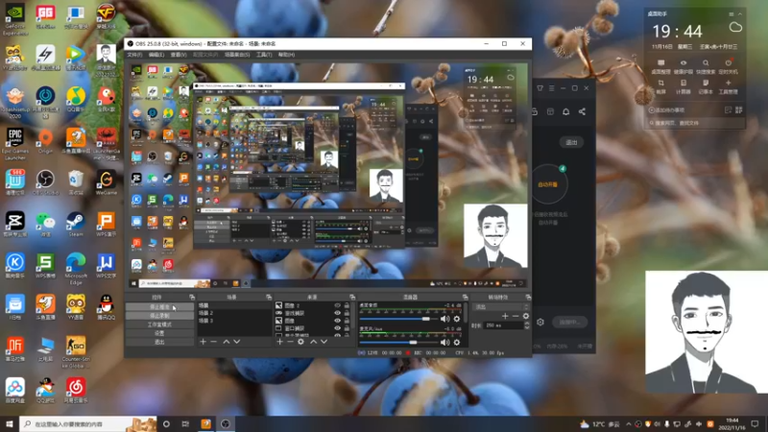Move the source down in the Sources panel
Screen dimensions: 768x432
tap(324, 342)
